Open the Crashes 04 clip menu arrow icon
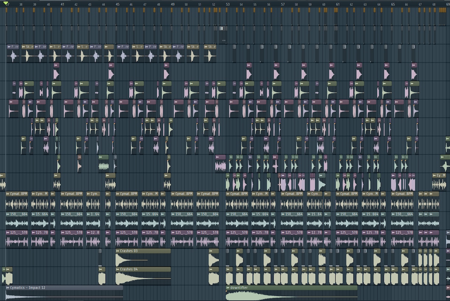This screenshot has height=301, width=450. point(118,269)
